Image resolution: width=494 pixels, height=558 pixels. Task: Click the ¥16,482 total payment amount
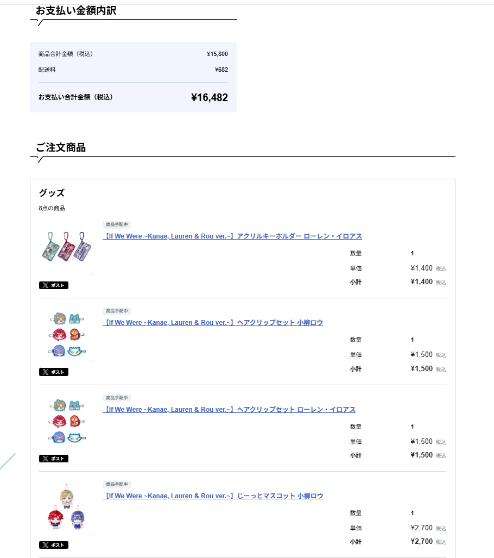209,98
